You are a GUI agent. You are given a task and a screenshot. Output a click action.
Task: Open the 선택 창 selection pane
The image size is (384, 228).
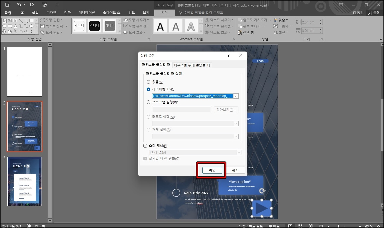pyautogui.click(x=246, y=32)
